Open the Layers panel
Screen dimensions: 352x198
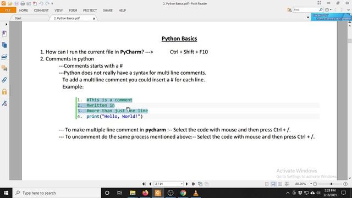point(4,57)
